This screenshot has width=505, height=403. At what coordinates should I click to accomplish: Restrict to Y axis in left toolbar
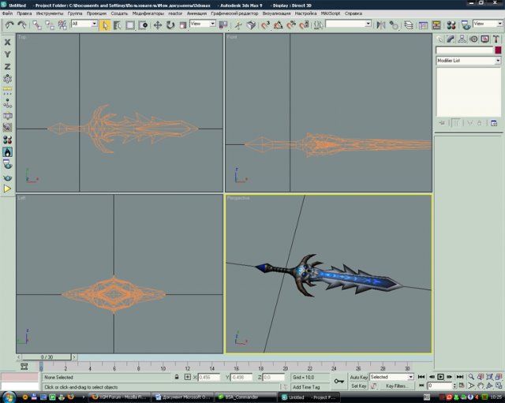[x=7, y=54]
